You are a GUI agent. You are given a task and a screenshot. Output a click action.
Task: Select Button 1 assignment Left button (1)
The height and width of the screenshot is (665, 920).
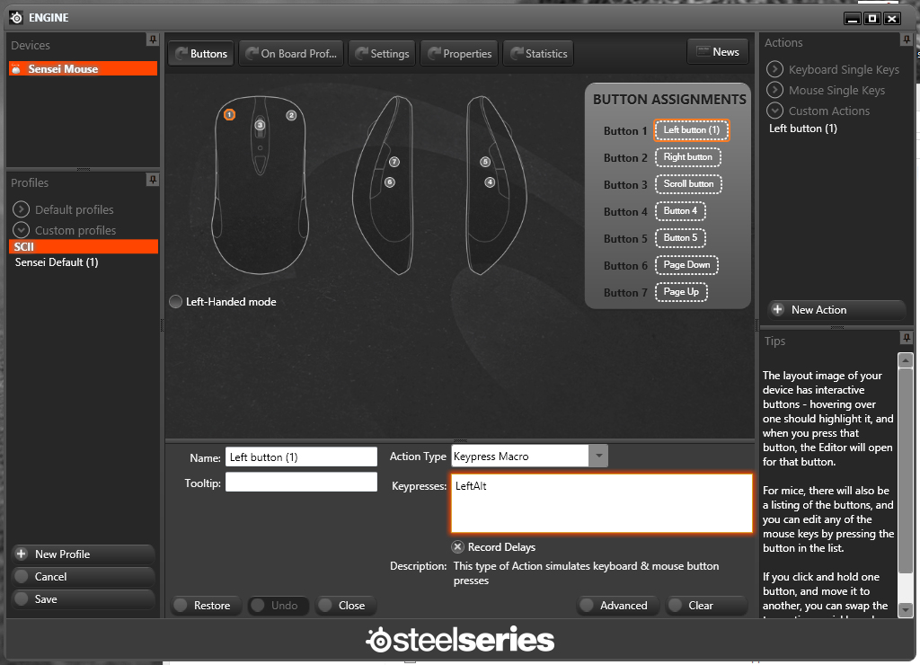tap(691, 129)
